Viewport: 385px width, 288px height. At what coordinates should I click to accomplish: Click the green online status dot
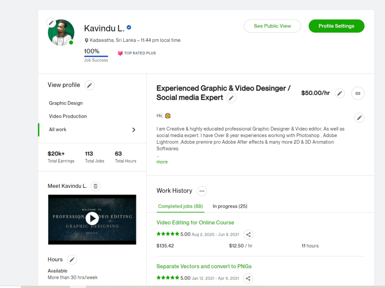tap(71, 43)
